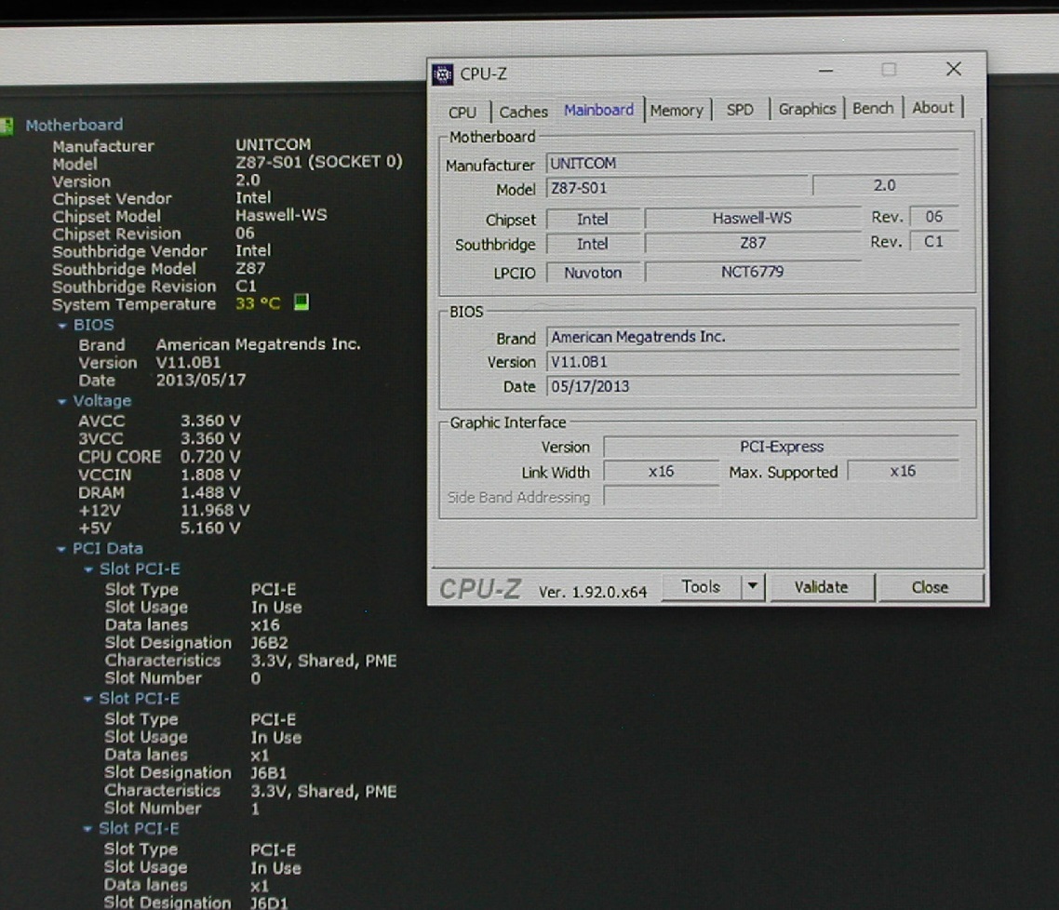This screenshot has height=910, width=1059.
Task: Click the Graphic Interface Version field showing PCI-Express
Action: [782, 447]
